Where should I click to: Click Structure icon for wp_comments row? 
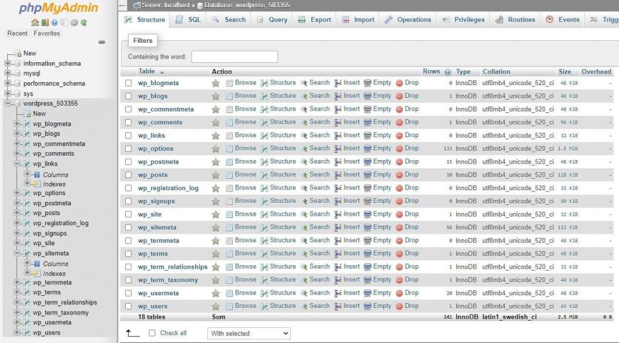tap(265, 122)
